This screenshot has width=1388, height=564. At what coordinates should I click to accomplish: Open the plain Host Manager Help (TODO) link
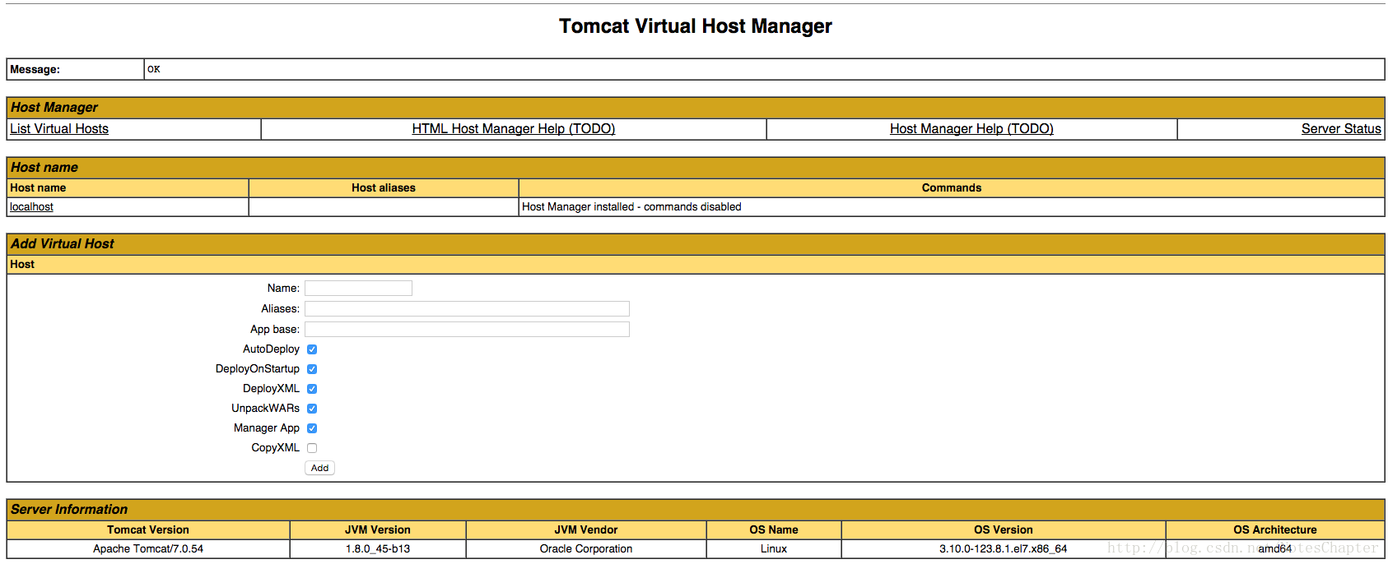pos(971,129)
